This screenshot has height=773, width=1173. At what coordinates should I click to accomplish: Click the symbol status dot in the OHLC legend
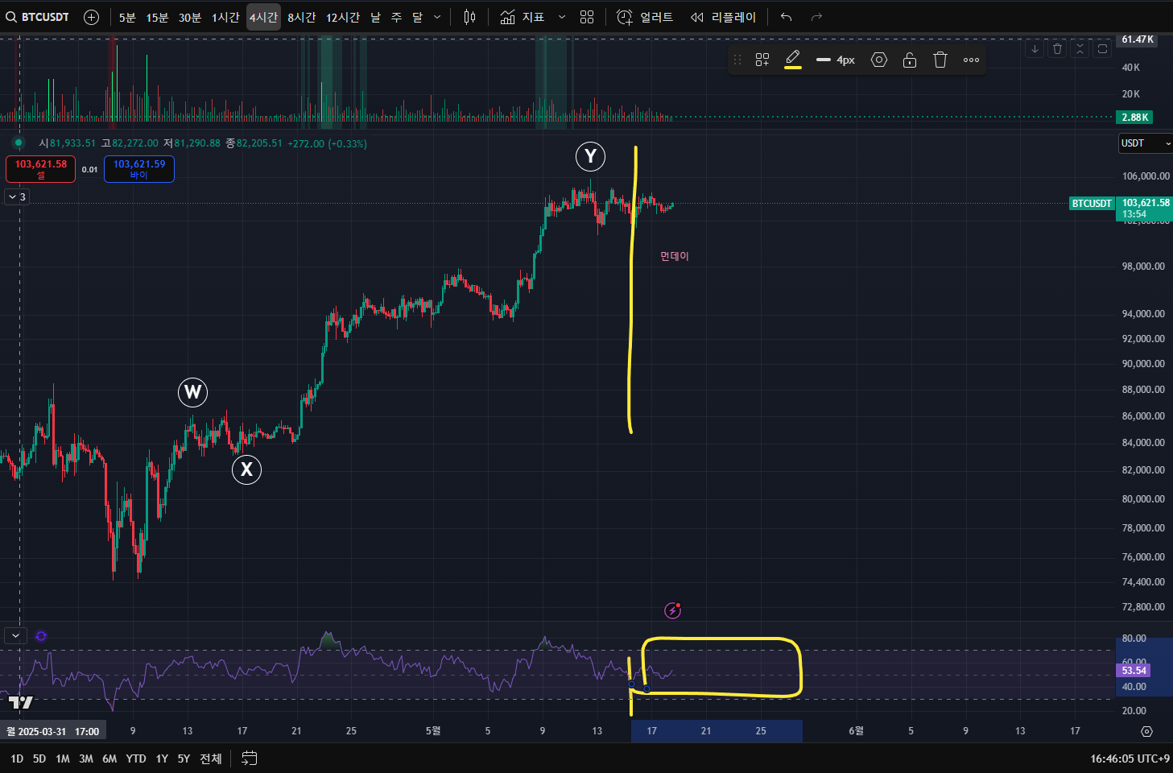(x=18, y=143)
